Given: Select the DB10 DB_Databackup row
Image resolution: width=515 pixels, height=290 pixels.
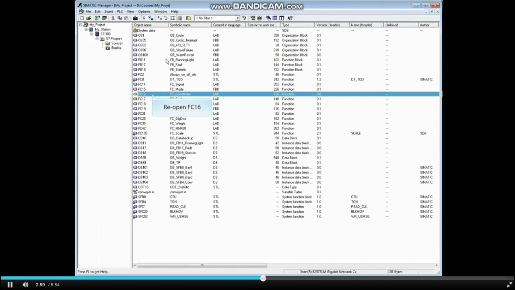Looking at the screenshot, I should pyautogui.click(x=286, y=138).
